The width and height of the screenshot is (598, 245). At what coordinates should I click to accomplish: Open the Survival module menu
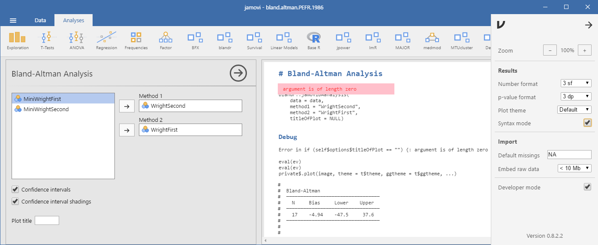click(x=255, y=41)
